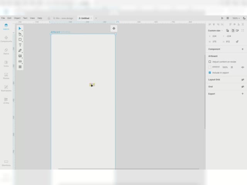The width and height of the screenshot is (247, 185).
Task: Open the artboard FFFFFF color swatch
Action: (210, 67)
